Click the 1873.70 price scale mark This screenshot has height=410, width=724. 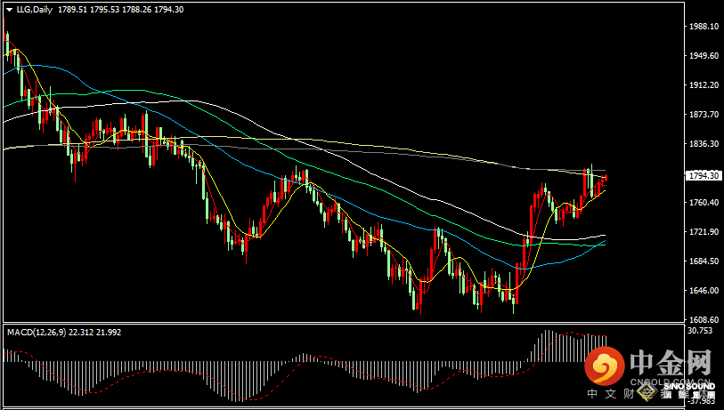(x=704, y=115)
